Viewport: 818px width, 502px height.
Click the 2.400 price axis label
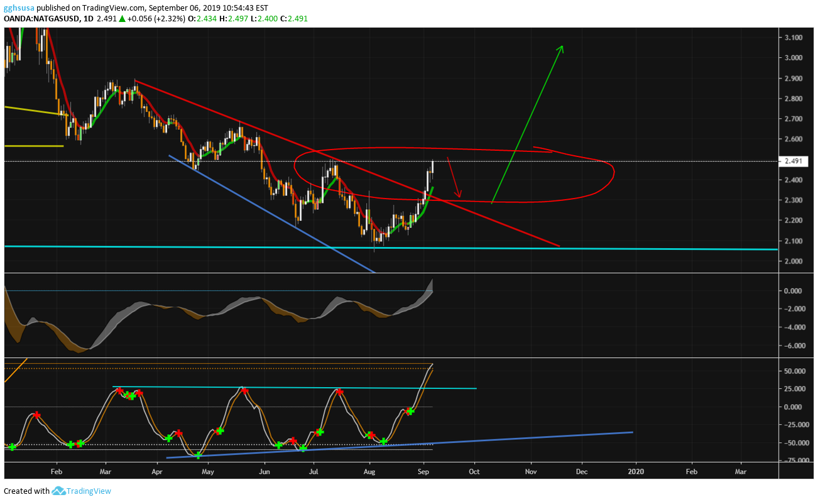pyautogui.click(x=793, y=180)
